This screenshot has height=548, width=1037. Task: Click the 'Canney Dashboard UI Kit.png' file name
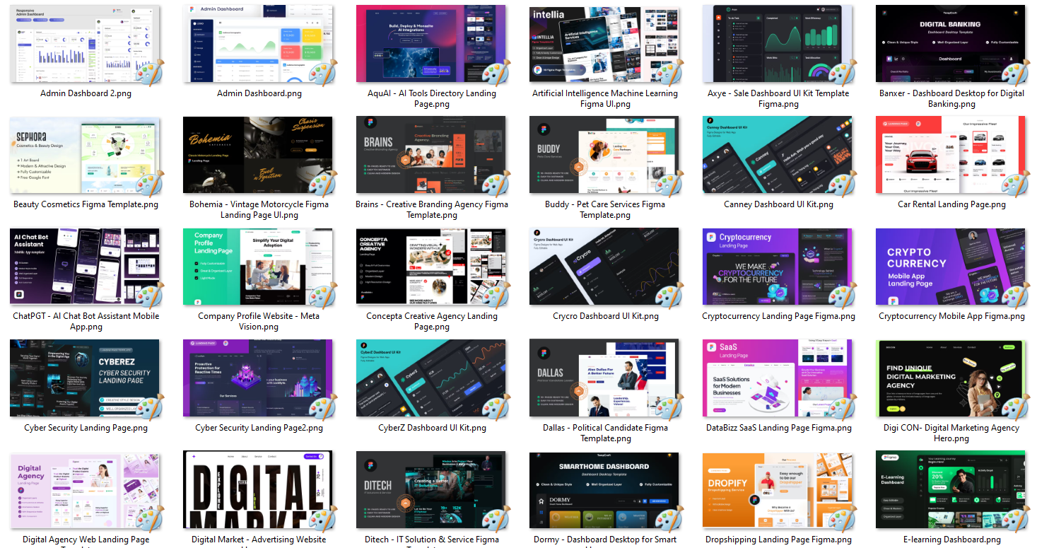[x=778, y=204]
